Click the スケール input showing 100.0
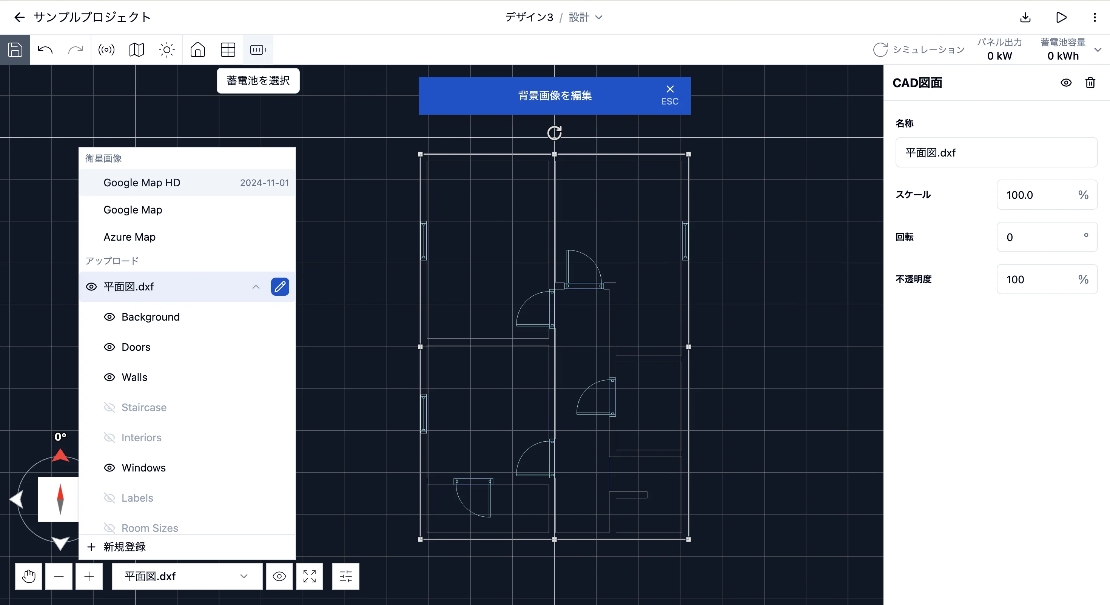 pyautogui.click(x=1047, y=195)
